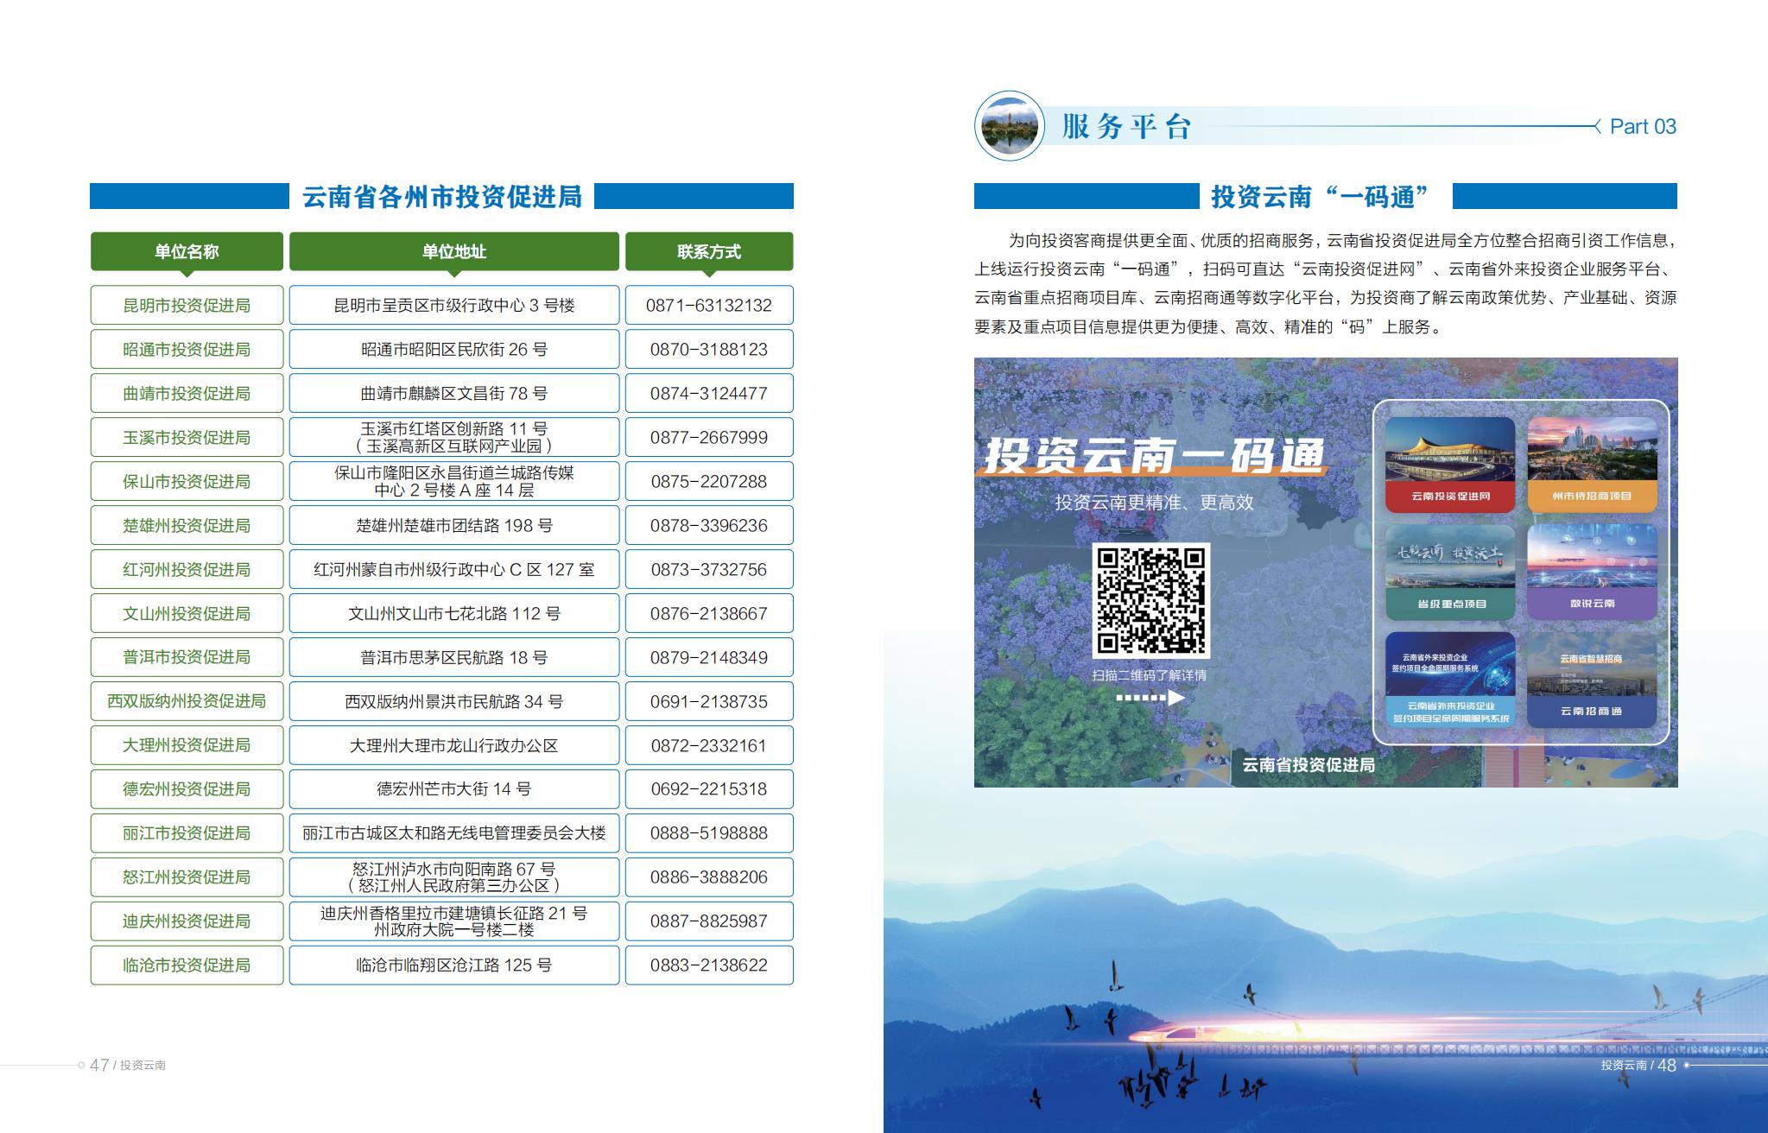
Task: Click page number 47 / 投资云南 footer
Action: [x=128, y=1066]
